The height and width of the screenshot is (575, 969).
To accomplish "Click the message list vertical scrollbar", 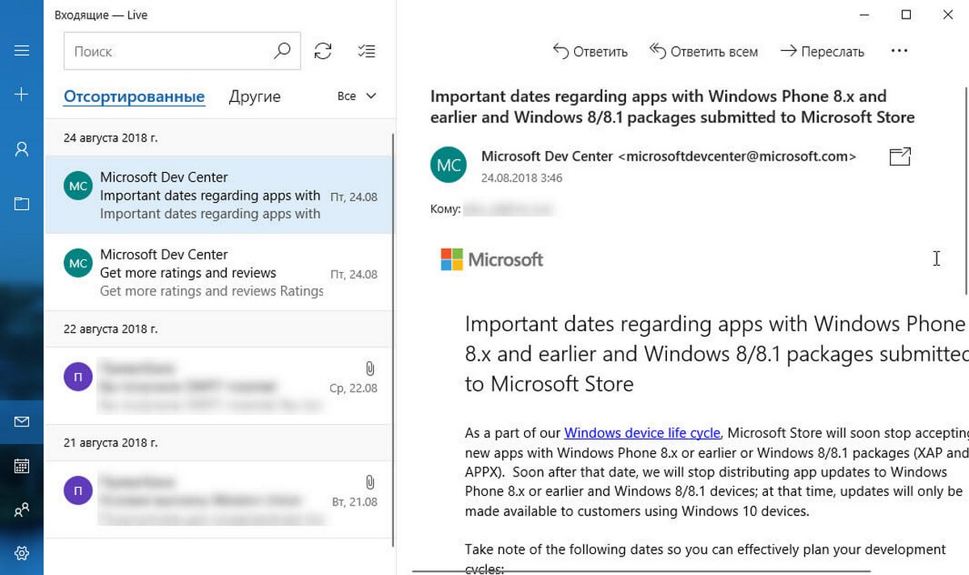I will (x=393, y=339).
